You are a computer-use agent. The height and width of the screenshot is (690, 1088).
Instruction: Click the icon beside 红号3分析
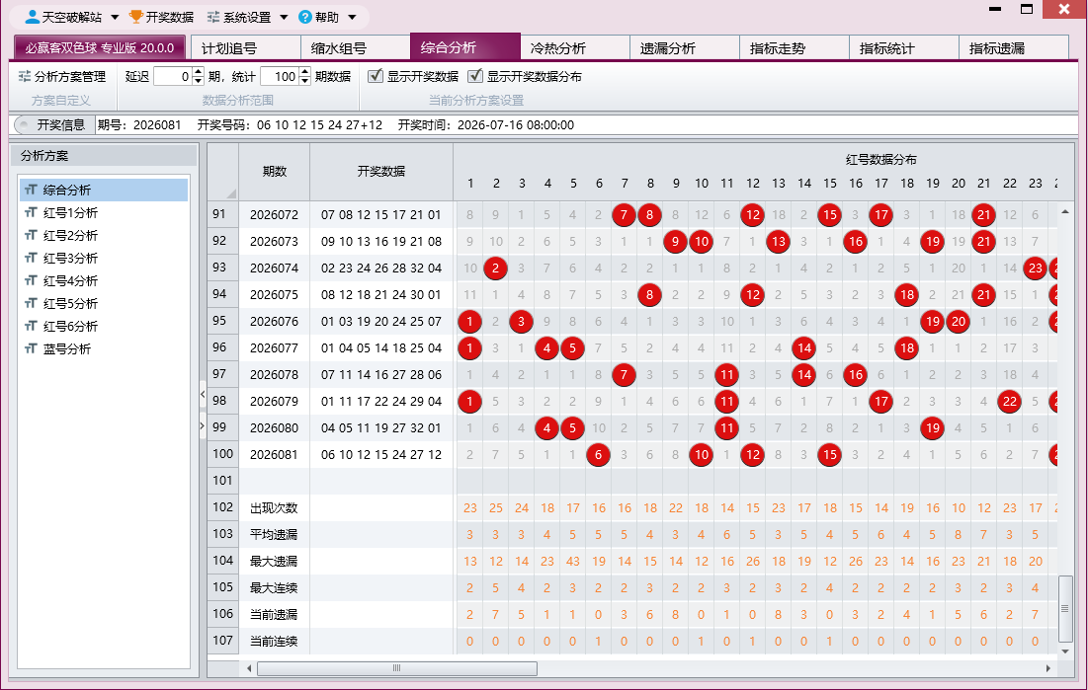pyautogui.click(x=31, y=258)
